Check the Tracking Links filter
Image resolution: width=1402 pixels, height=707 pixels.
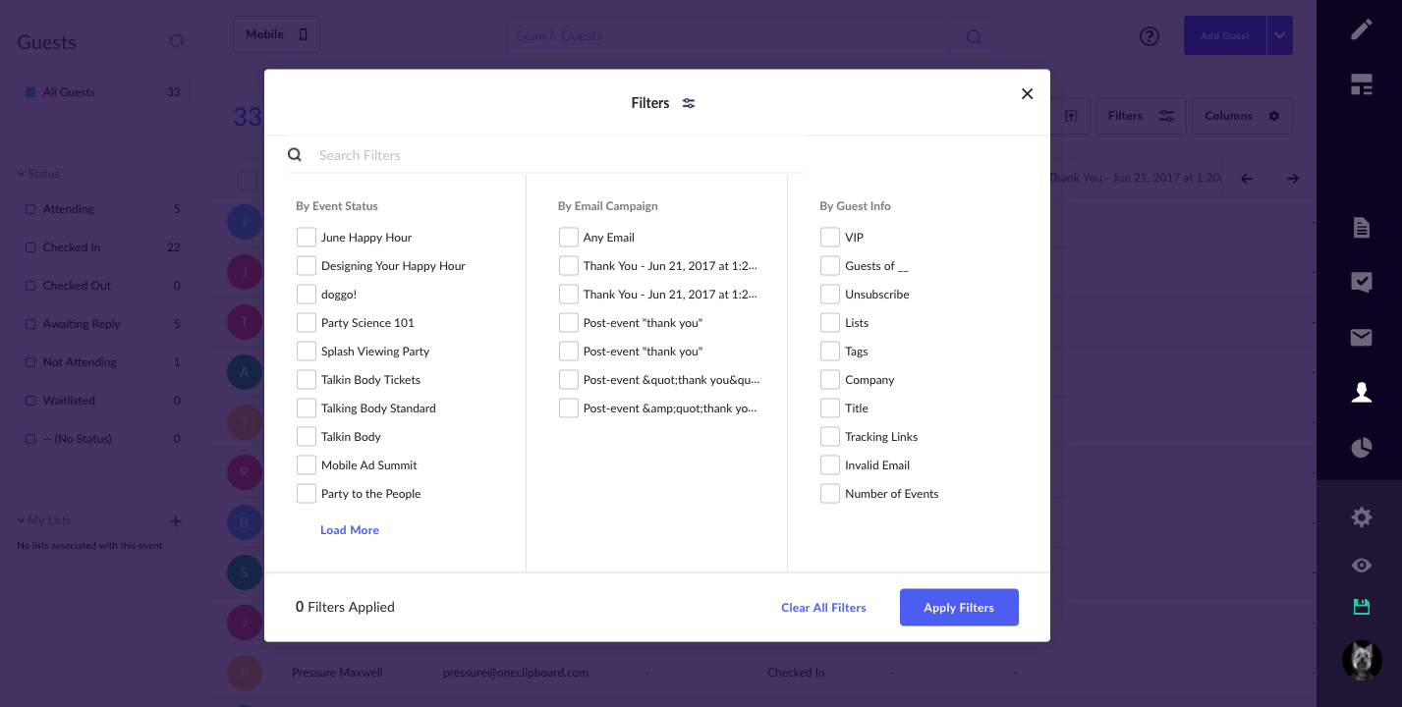pos(830,437)
